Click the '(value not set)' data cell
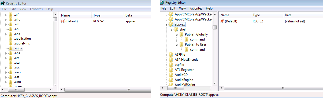The width and height of the screenshot is (323, 98). tap(295, 21)
